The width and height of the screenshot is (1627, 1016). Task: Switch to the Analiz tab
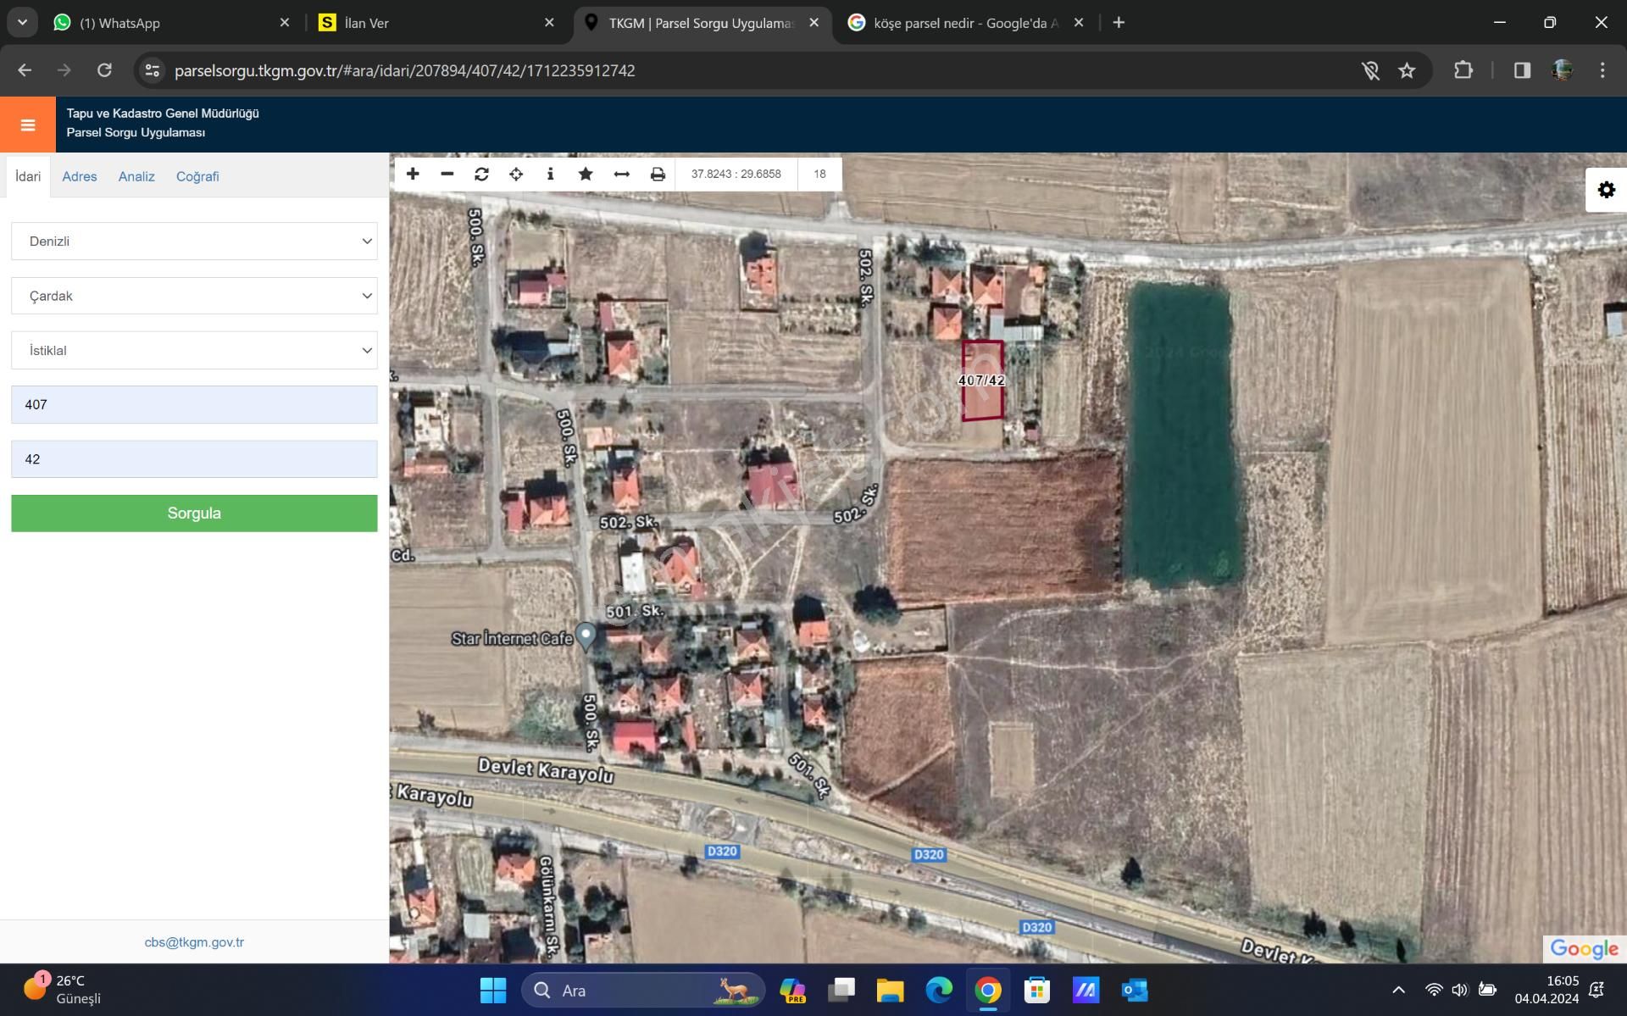coord(136,176)
